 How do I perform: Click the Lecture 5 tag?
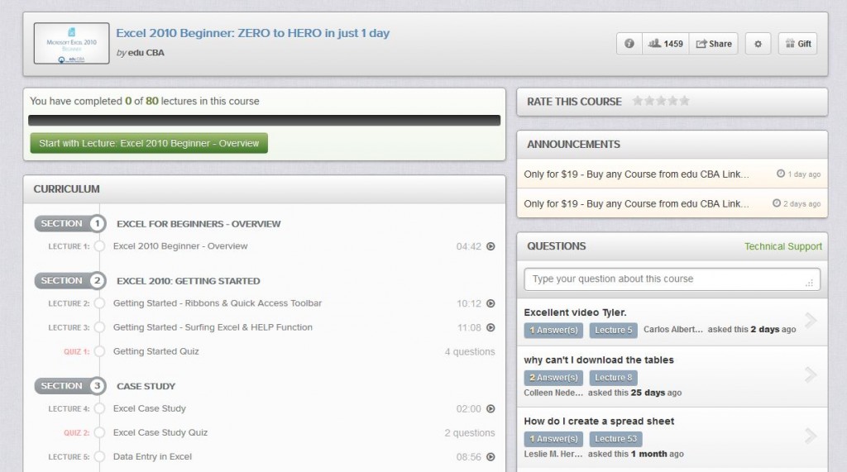tap(613, 330)
